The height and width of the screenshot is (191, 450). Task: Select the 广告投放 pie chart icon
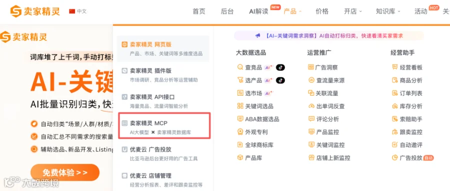click(x=395, y=158)
